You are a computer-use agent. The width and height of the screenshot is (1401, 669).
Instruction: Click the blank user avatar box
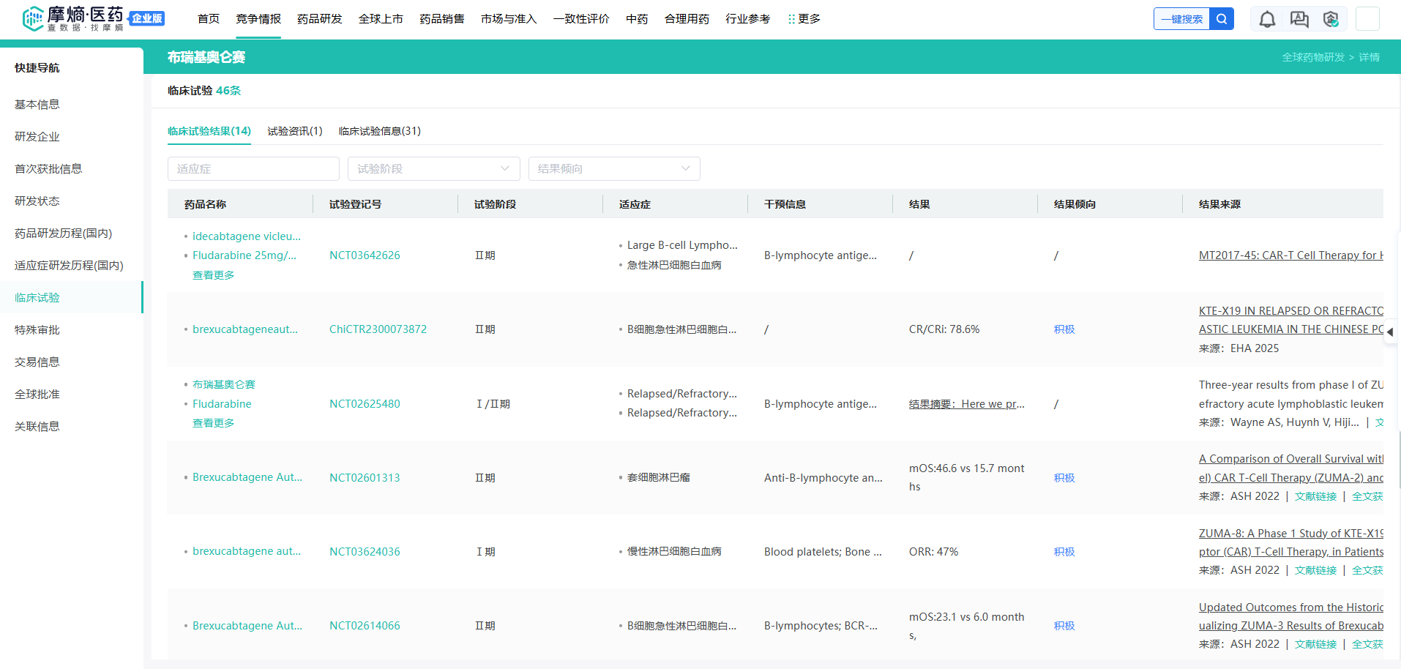(1367, 19)
